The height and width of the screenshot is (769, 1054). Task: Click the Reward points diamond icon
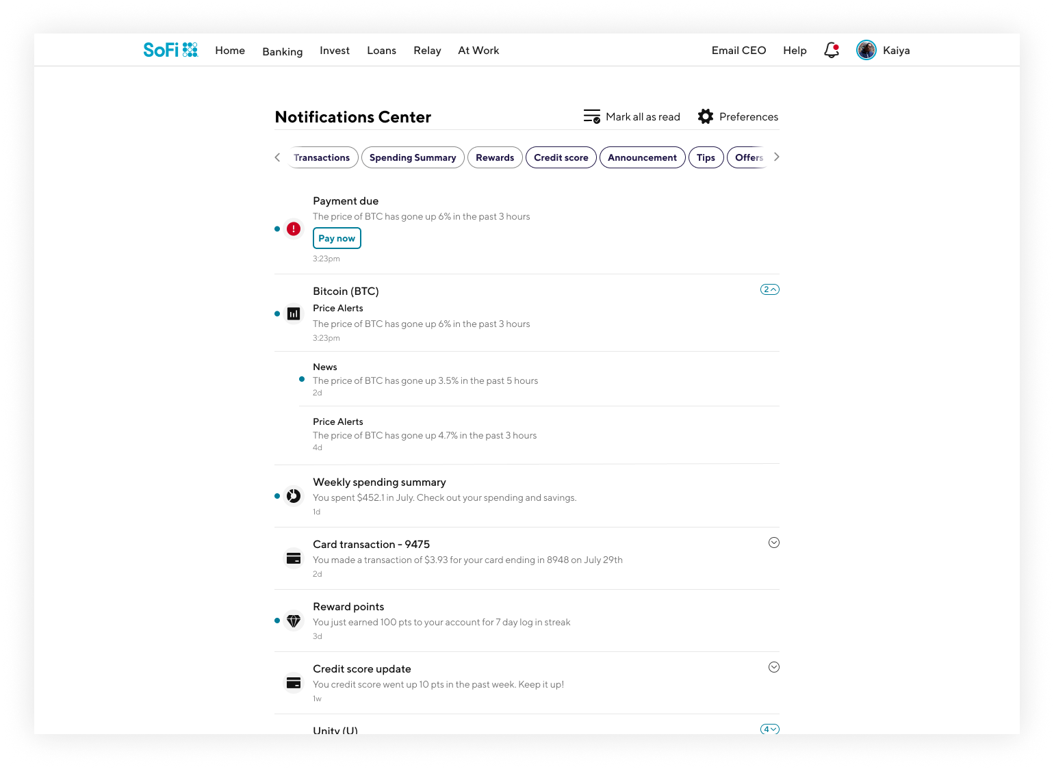[x=294, y=621]
